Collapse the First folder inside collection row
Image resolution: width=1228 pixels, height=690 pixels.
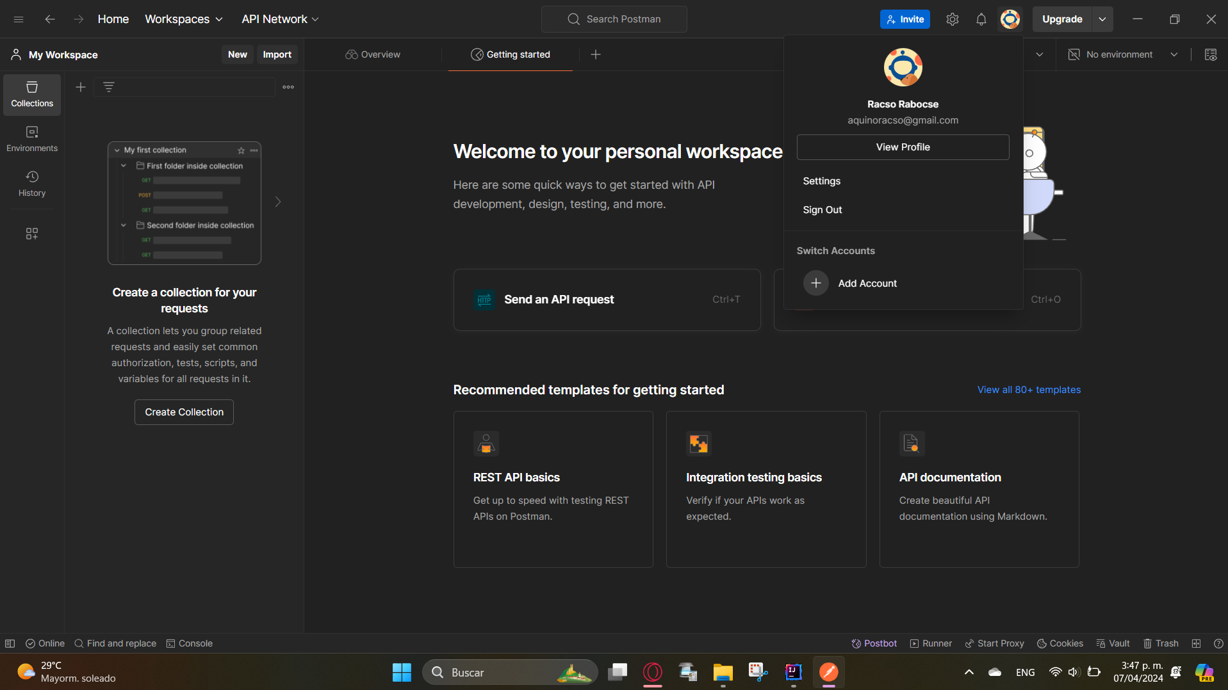tap(124, 166)
